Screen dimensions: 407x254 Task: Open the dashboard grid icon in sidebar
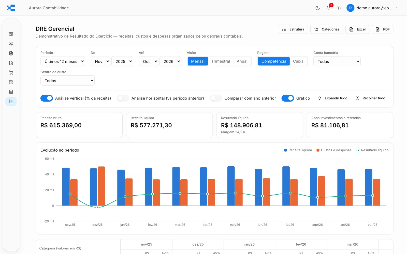tap(11, 34)
